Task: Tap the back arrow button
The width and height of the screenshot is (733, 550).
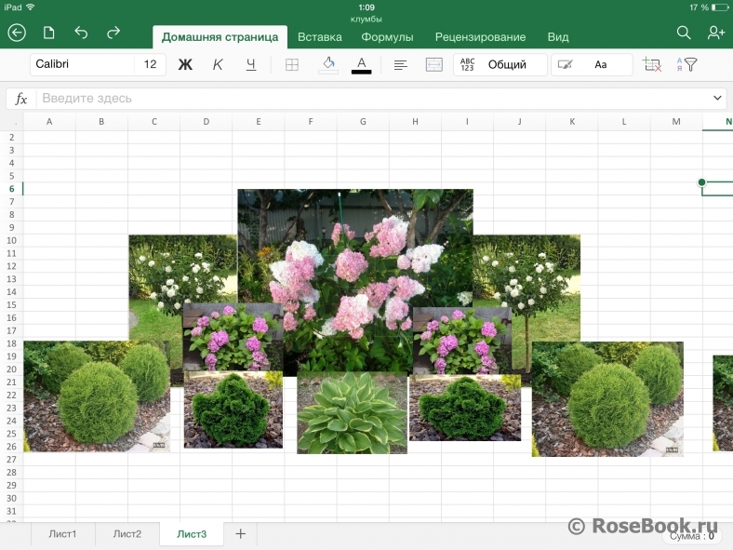Action: tap(17, 34)
